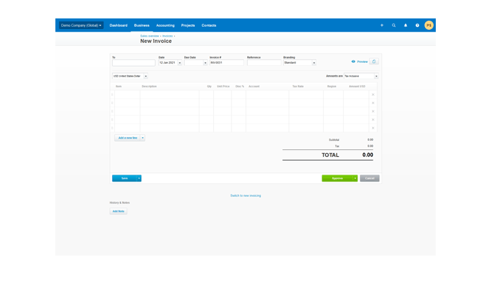The width and height of the screenshot is (491, 288).
Task: Expand the Save button dropdown arrow
Action: point(139,178)
